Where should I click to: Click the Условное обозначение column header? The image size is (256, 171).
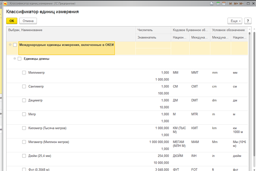click(229, 30)
